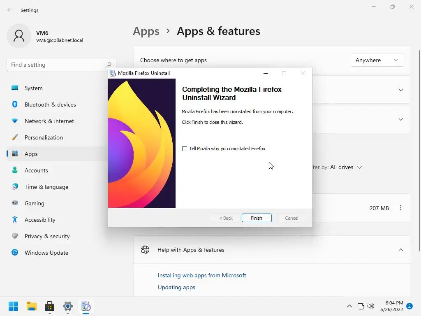This screenshot has width=421, height=316.
Task: Click the Bluetooth icon in sidebar
Action: [15, 104]
